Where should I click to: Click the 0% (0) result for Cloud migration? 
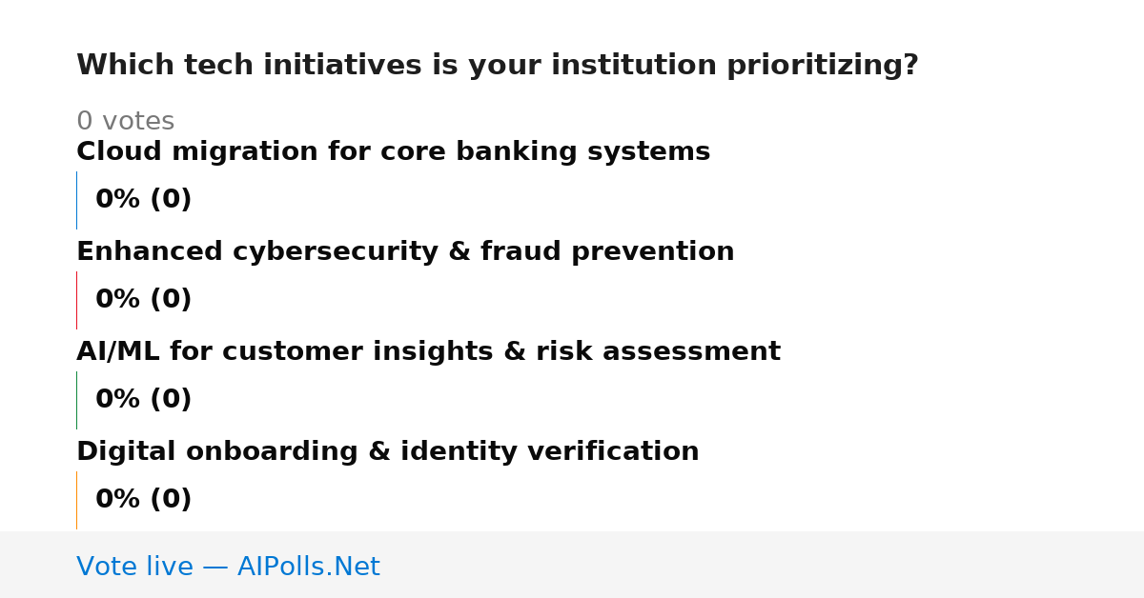point(143,200)
